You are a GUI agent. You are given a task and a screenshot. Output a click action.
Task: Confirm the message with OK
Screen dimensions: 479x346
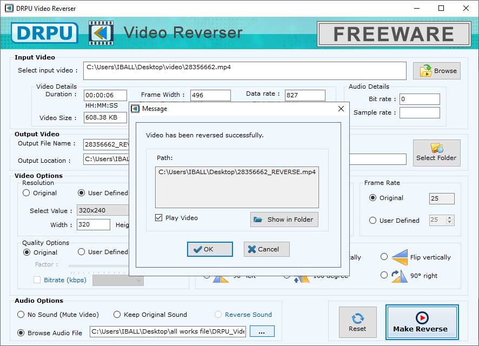click(210, 249)
